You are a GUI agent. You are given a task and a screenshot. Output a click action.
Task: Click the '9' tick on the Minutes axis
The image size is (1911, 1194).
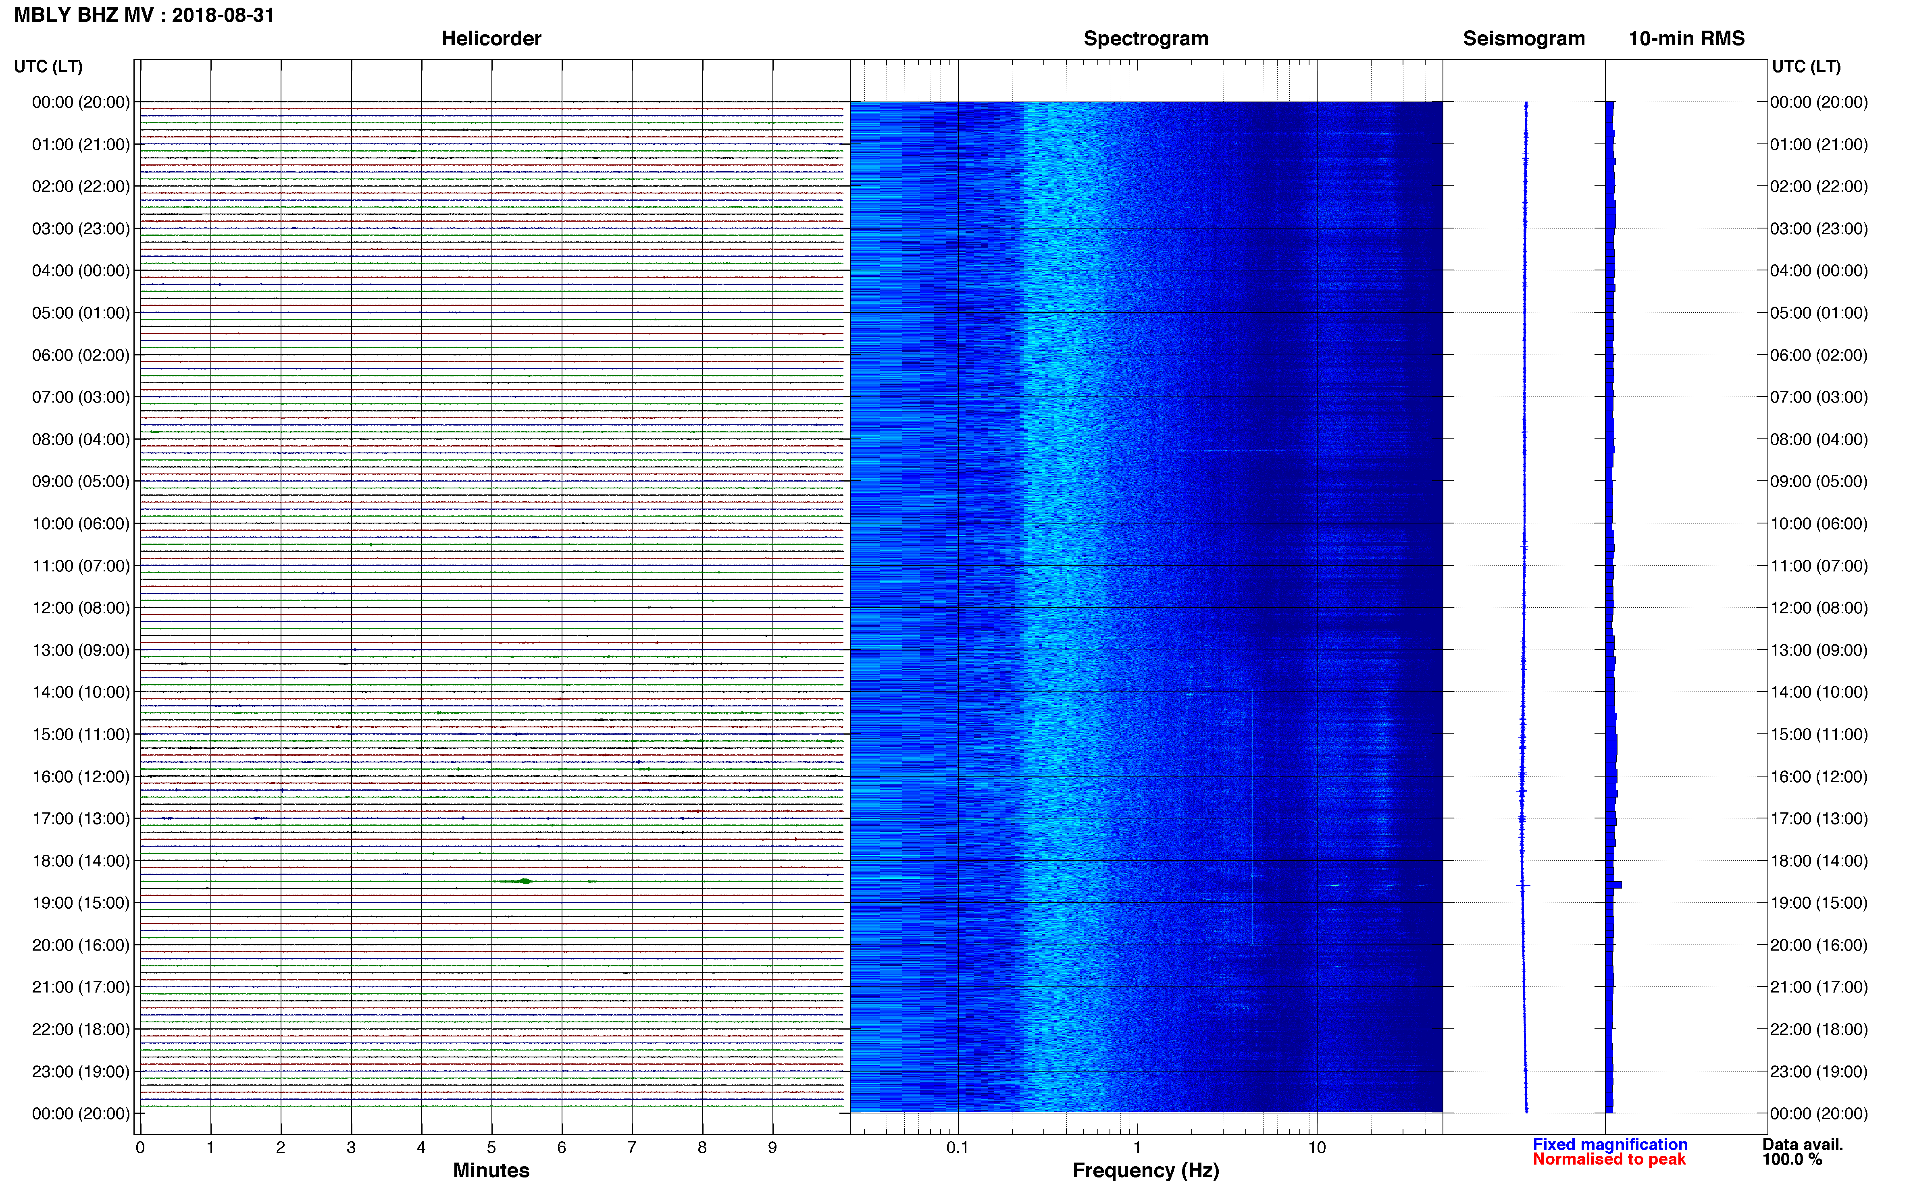tap(772, 1147)
